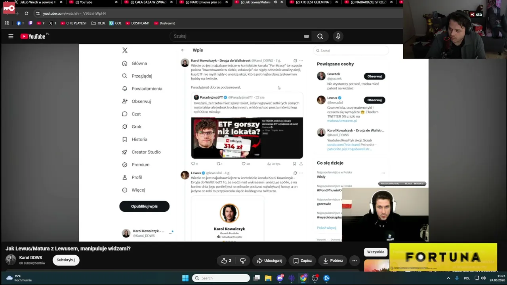This screenshot has height=285, width=507.
Task: Open Premium in the X sidebar
Action: click(136, 165)
